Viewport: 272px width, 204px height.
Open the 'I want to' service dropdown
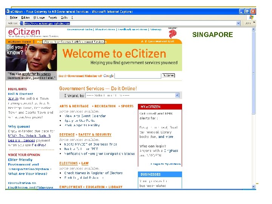177,95
